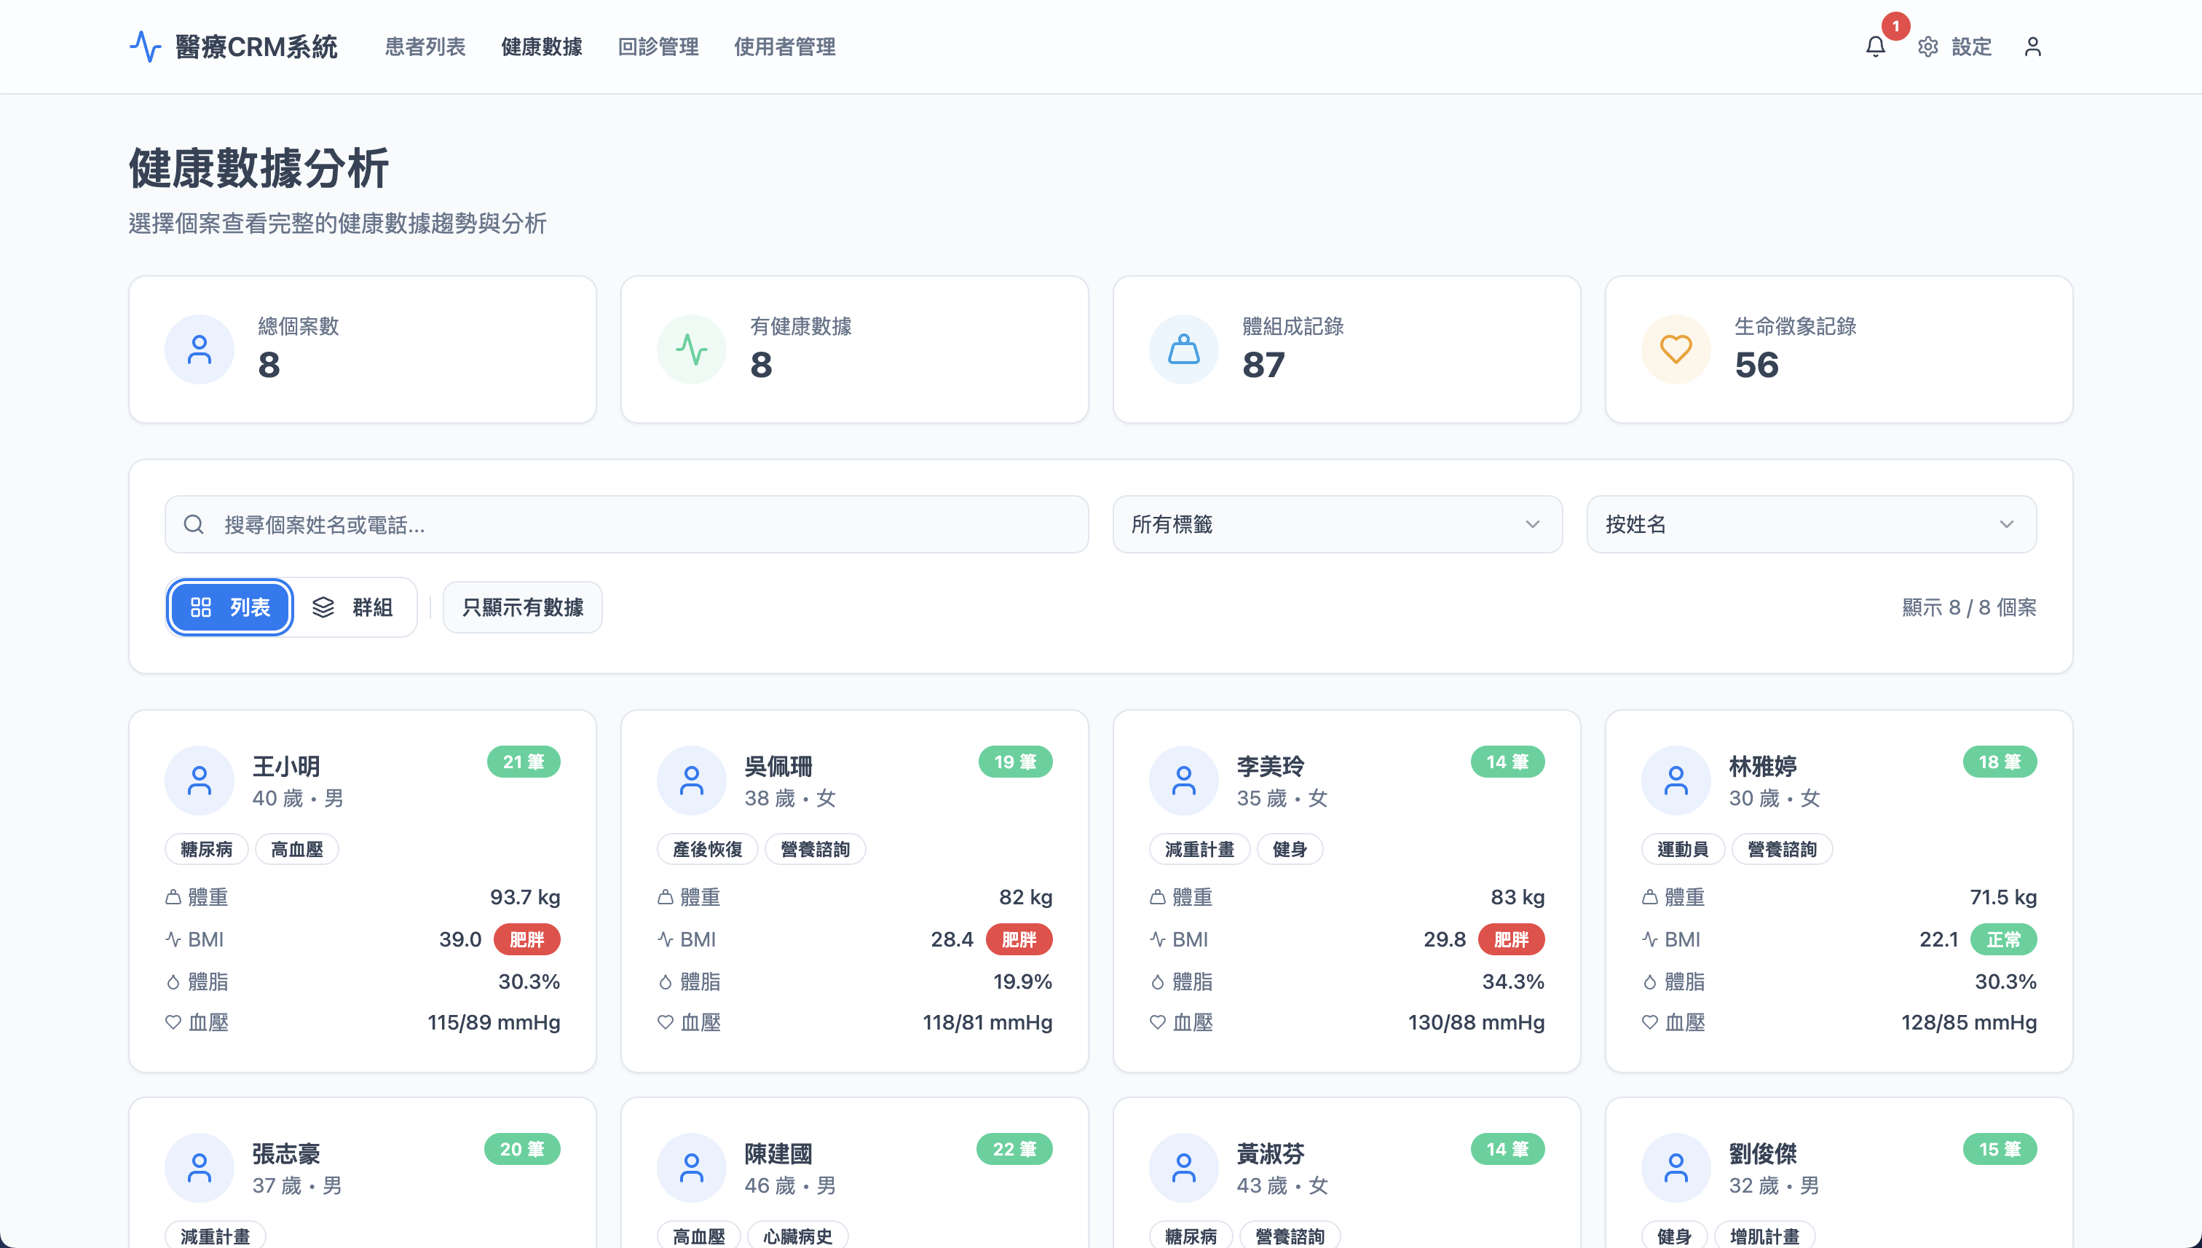
Task: Open the user profile icon in header
Action: coord(2032,47)
